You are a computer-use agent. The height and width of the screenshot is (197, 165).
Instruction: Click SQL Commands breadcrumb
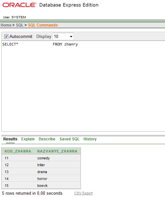click(43, 25)
